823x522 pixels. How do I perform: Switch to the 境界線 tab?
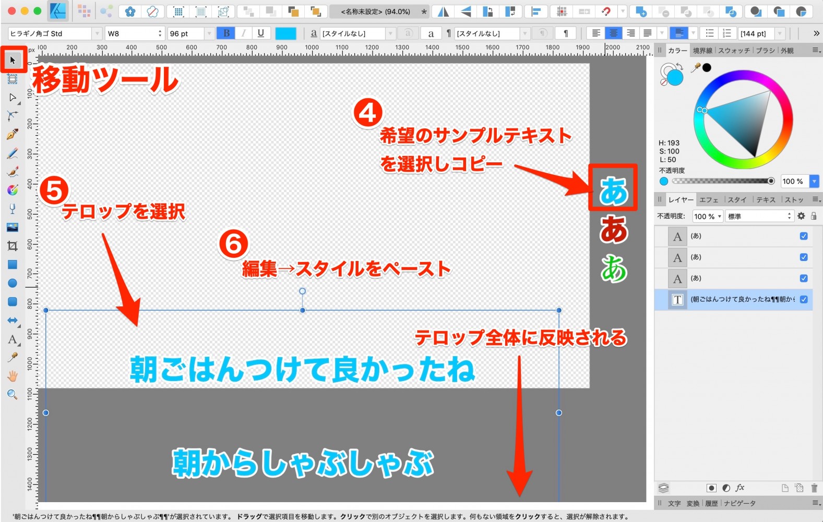(702, 51)
